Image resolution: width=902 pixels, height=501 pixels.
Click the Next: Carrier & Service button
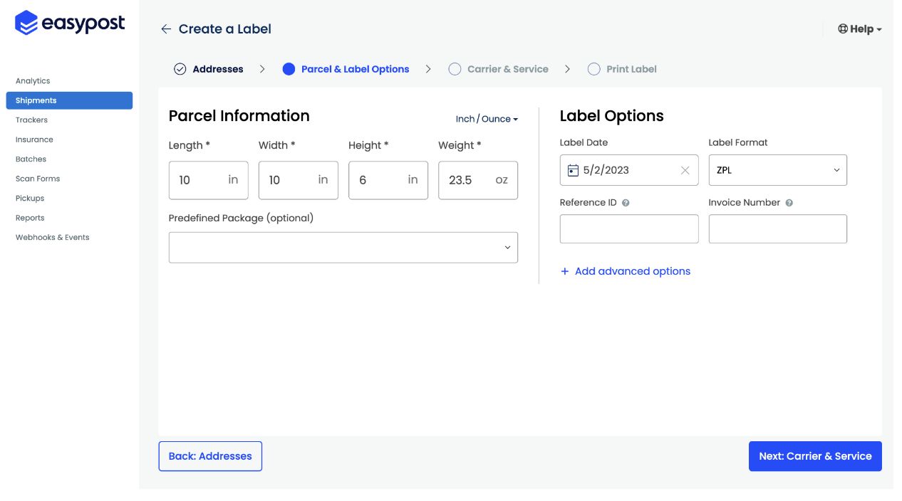[815, 456]
